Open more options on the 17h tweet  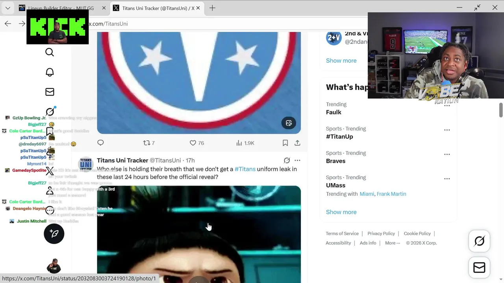297,160
